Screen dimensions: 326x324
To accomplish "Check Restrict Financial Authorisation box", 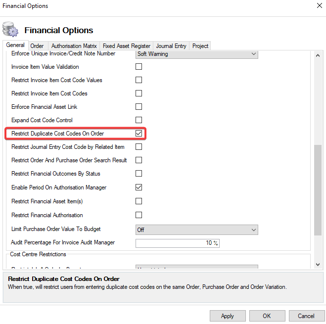I will (x=139, y=215).
